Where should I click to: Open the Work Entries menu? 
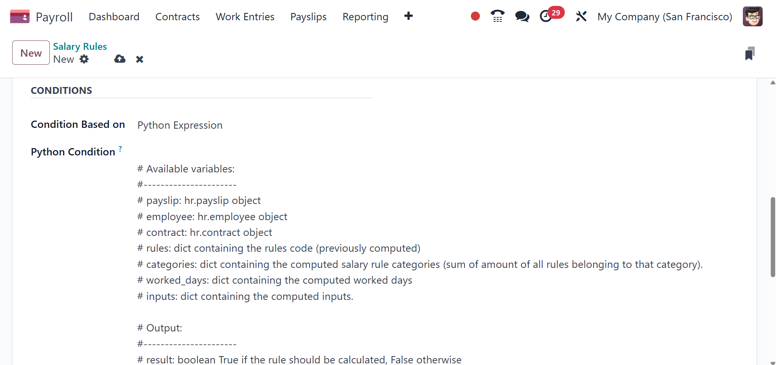(245, 17)
